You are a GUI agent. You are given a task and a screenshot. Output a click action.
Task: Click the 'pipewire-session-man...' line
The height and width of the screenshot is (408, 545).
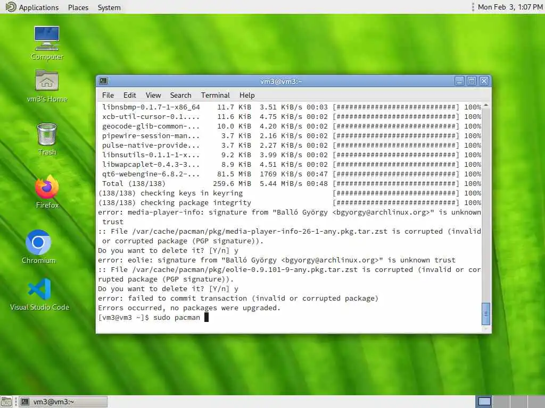291,135
